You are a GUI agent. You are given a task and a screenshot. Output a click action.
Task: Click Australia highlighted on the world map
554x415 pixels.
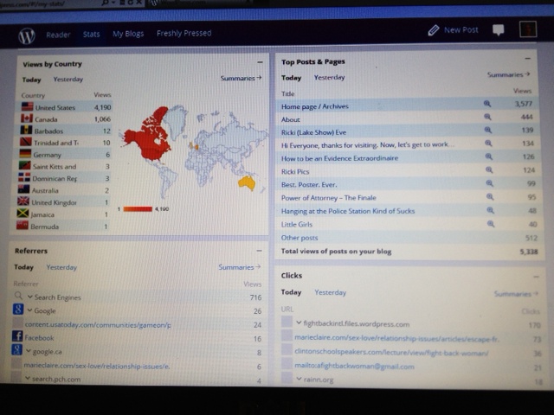[247, 182]
